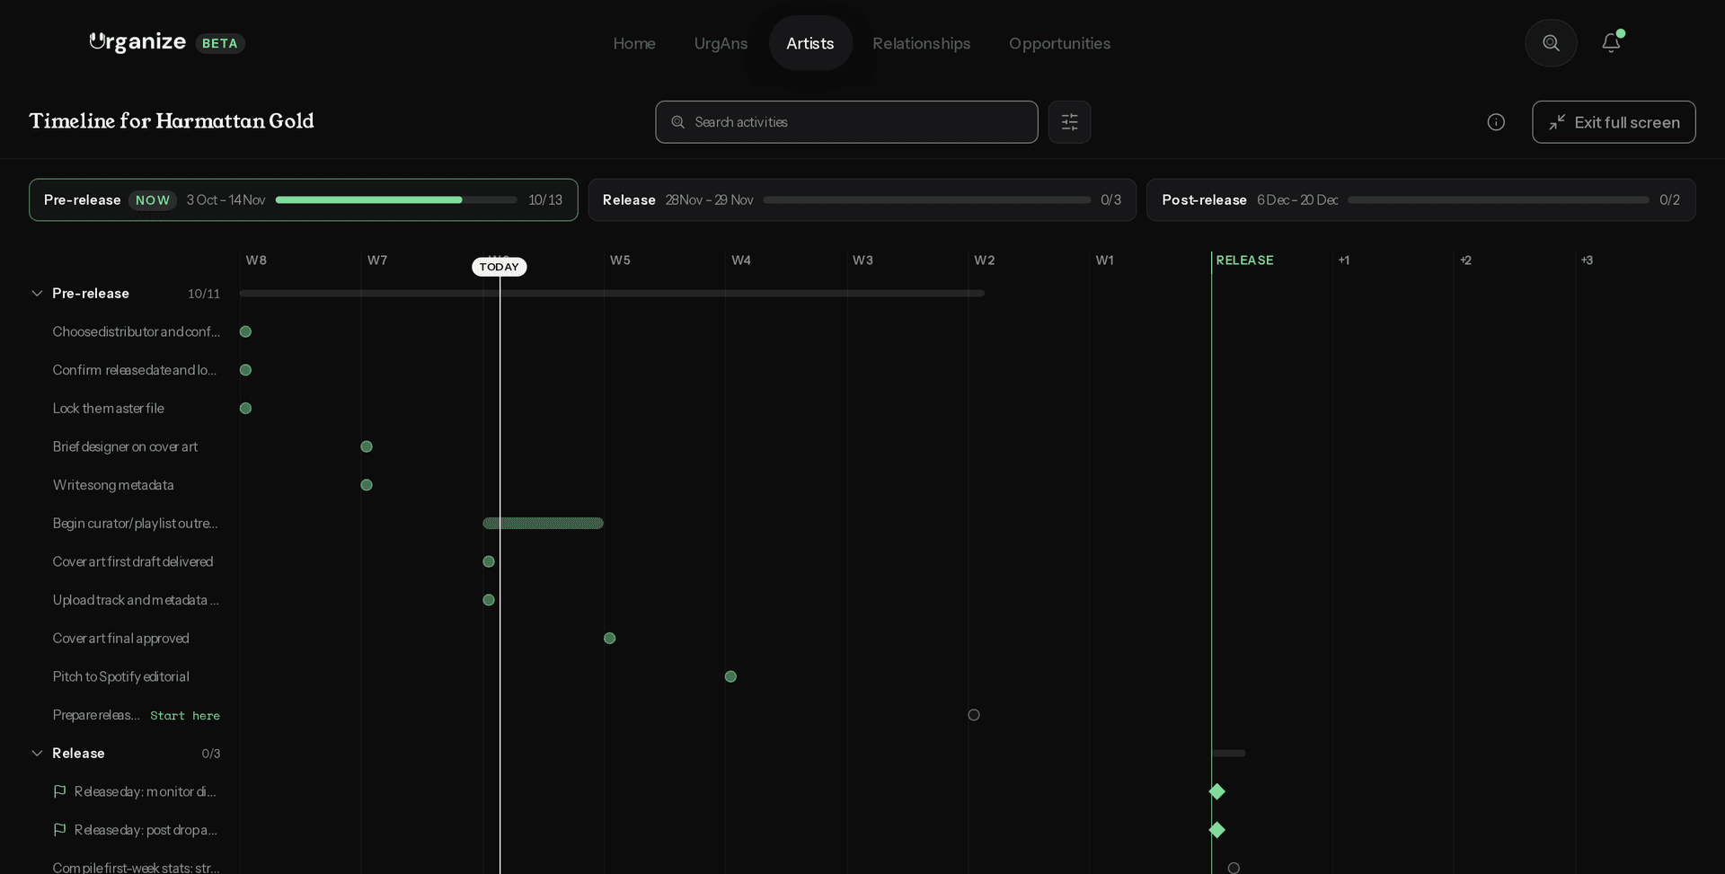1725x874 pixels.
Task: Select the Post-release phase card
Action: (1421, 200)
